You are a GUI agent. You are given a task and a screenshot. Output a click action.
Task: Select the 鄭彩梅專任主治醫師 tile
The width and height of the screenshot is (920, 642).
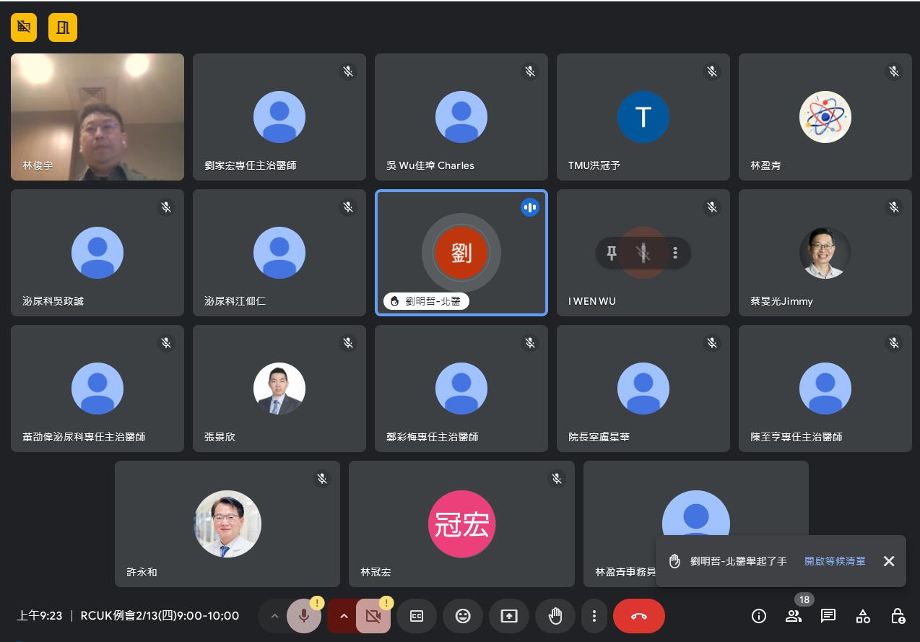(461, 389)
